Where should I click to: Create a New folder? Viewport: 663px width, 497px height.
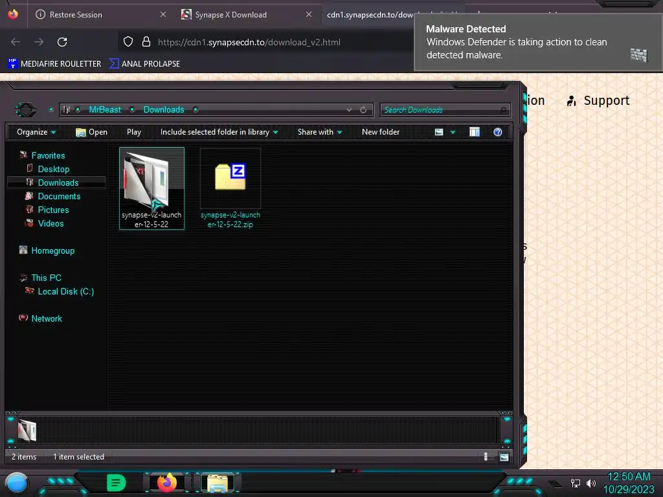(381, 132)
